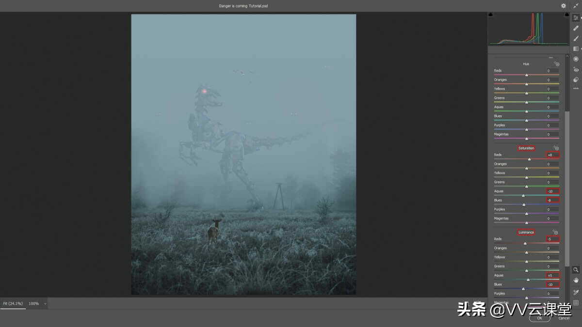
Task: Select the Healing brush tool
Action: point(576,28)
